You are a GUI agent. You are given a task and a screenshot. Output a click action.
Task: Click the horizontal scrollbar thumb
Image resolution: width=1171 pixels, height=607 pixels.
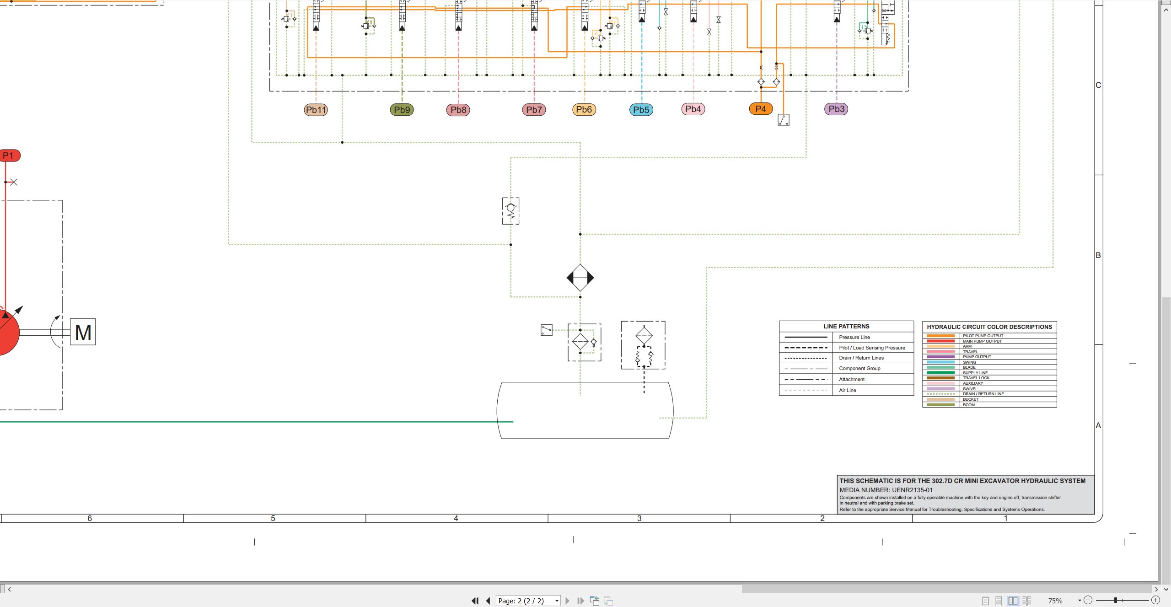(946, 589)
